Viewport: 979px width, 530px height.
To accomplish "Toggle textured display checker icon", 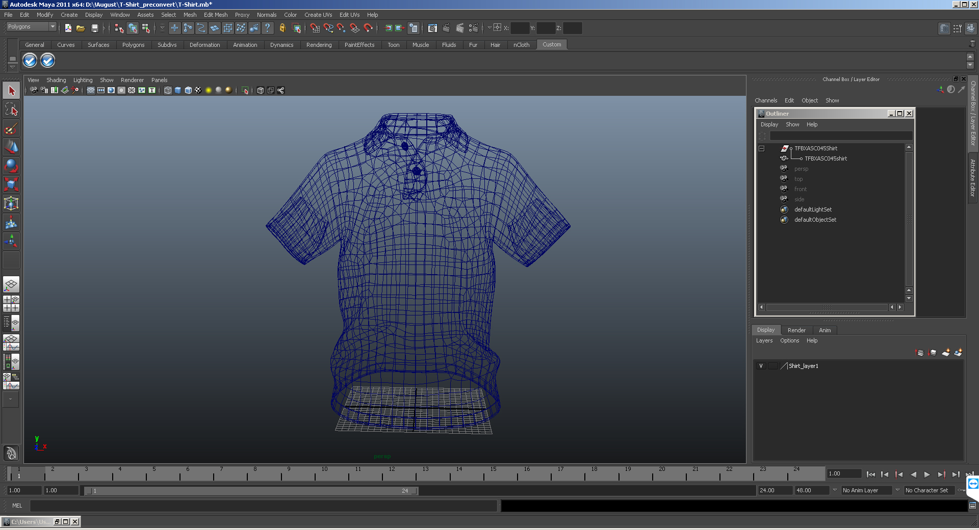I will tap(198, 90).
